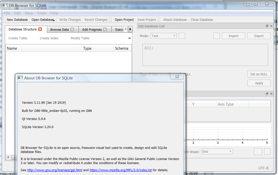Click the Import button

pyautogui.click(x=233, y=36)
